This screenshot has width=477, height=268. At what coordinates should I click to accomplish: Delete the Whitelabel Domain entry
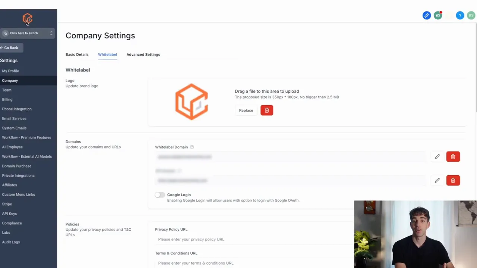point(453,157)
